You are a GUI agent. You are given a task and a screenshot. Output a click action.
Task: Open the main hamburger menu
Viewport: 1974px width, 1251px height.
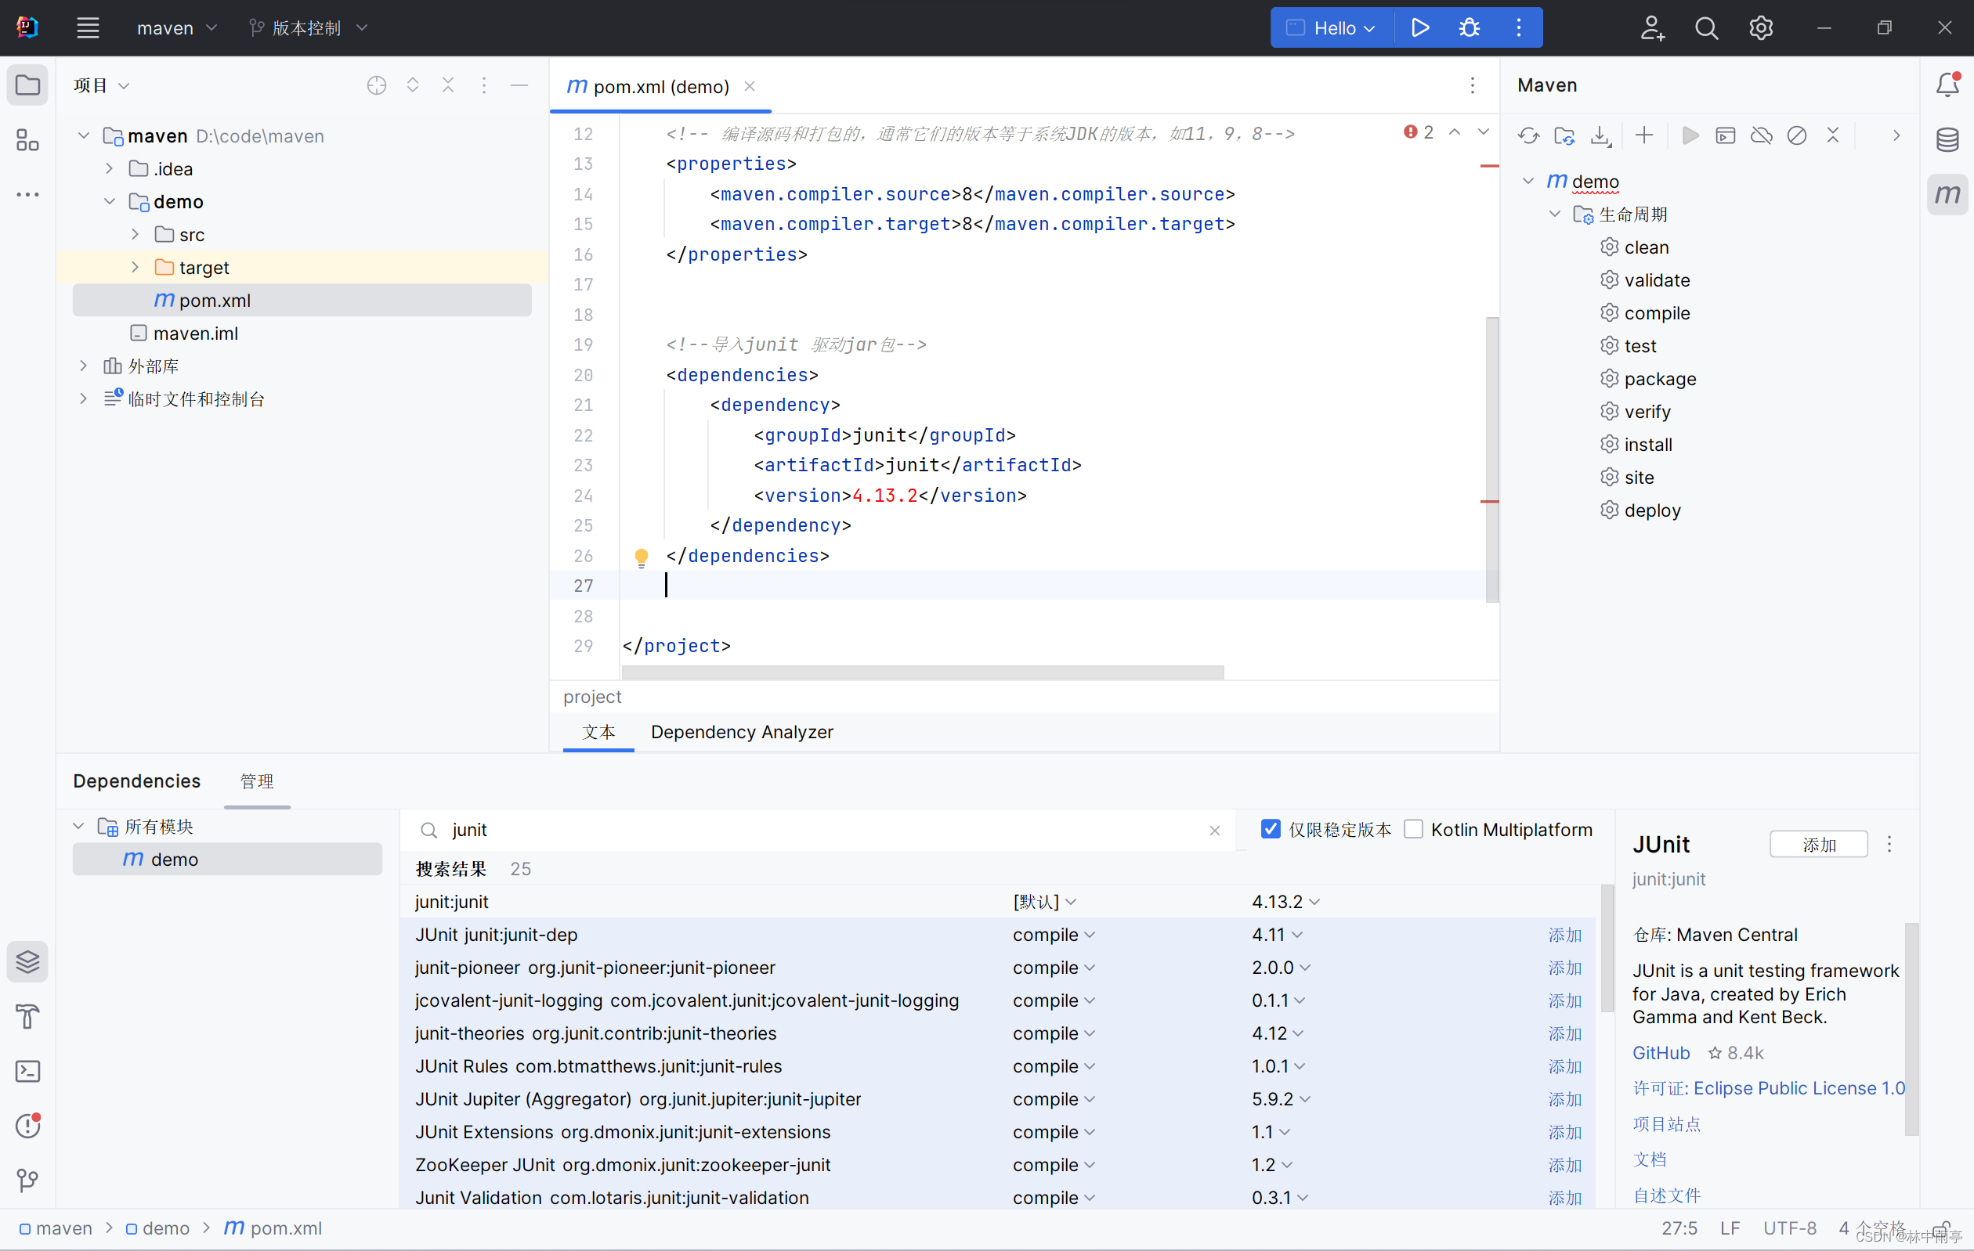[88, 28]
